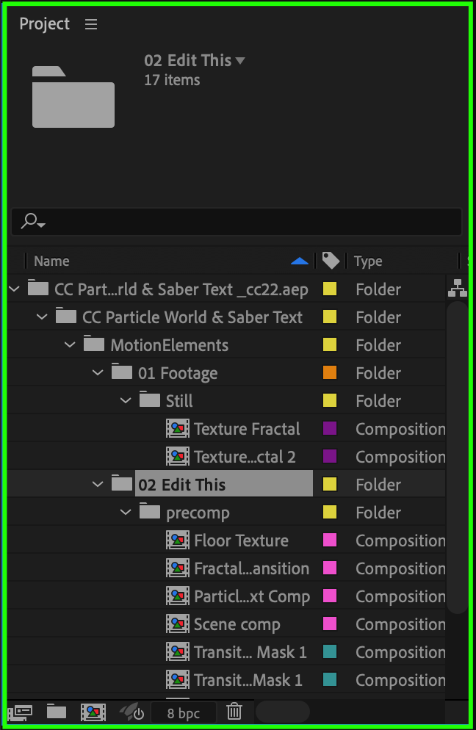The width and height of the screenshot is (476, 730).
Task: Select the Texture Fractal composition icon
Action: pos(178,429)
